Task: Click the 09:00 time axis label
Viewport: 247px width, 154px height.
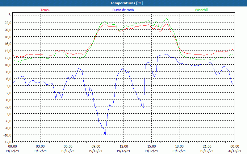Action: (x=96, y=146)
